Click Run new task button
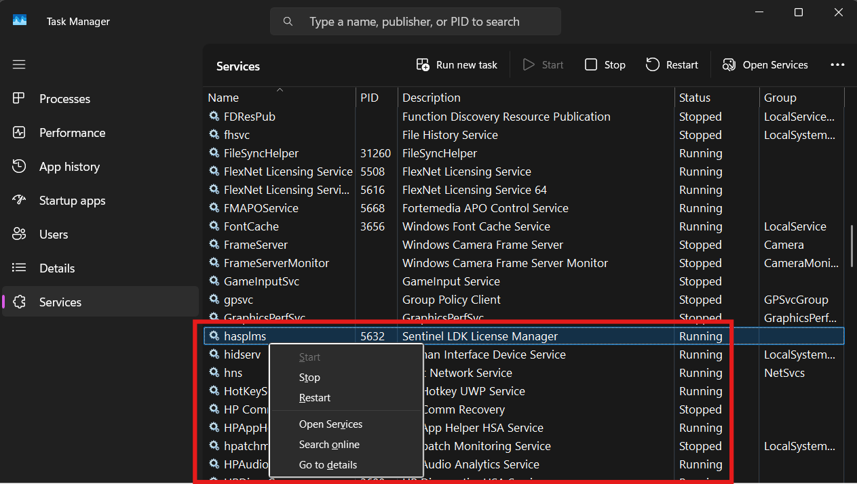This screenshot has width=857, height=484. pyautogui.click(x=457, y=65)
